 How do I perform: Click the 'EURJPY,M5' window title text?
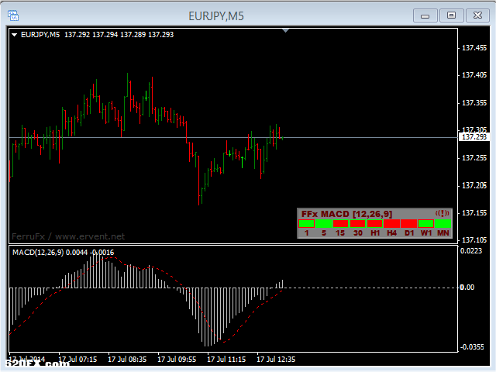pyautogui.click(x=216, y=16)
